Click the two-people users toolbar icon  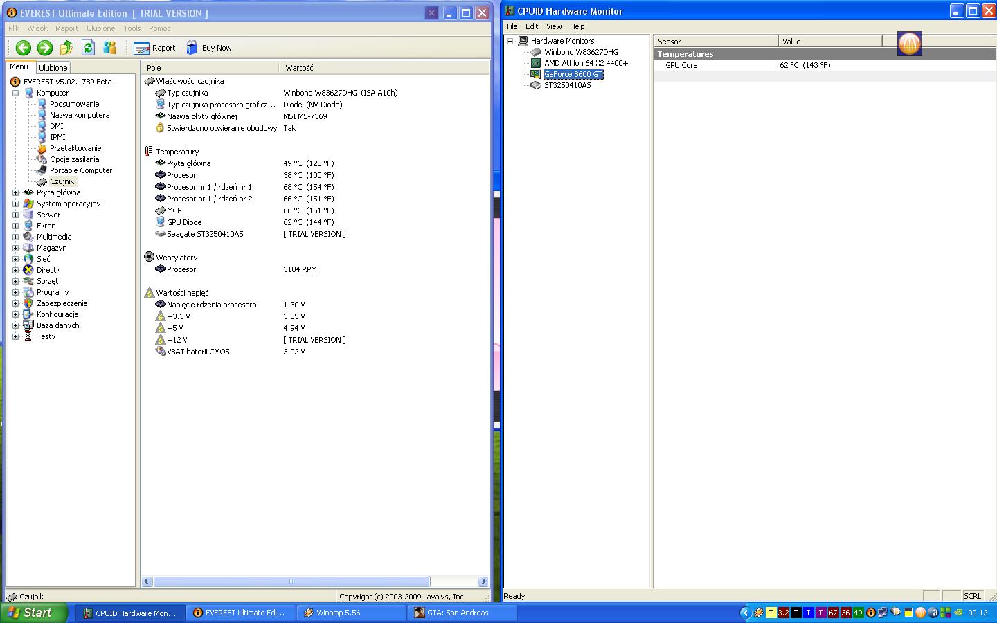point(109,48)
